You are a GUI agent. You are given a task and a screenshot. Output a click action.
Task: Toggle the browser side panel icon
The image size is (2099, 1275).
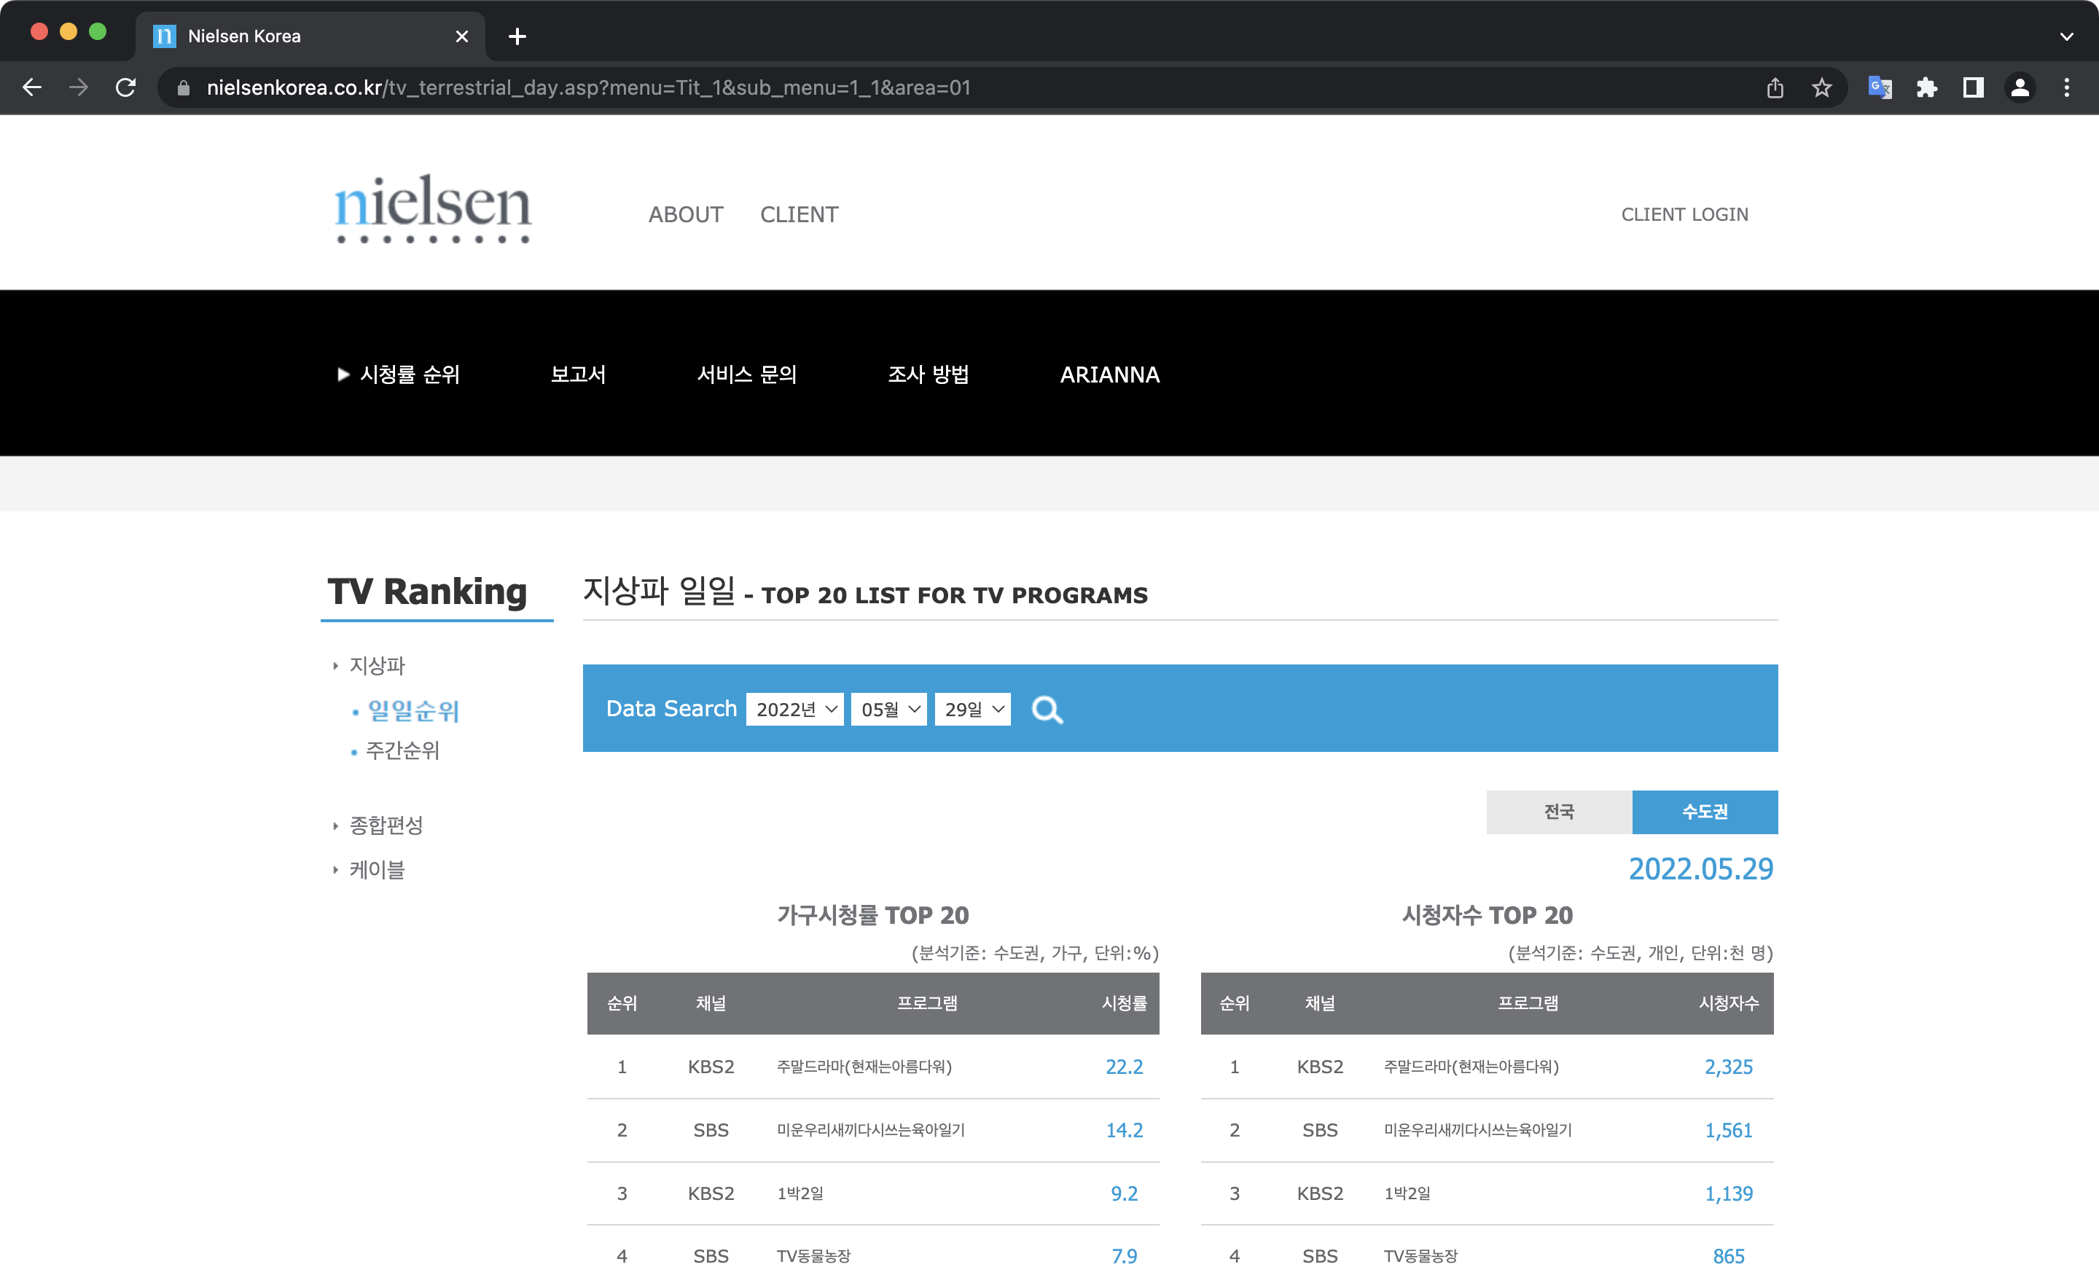pos(1973,87)
